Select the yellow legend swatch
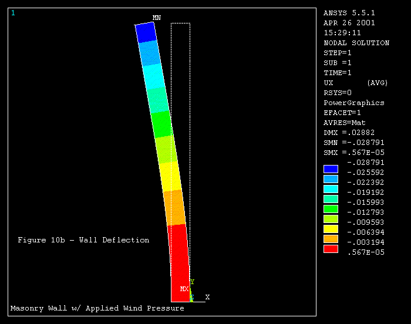The image size is (411, 324). click(331, 229)
